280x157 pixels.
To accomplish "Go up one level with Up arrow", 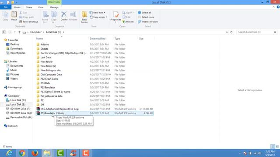I will tap(19, 32).
